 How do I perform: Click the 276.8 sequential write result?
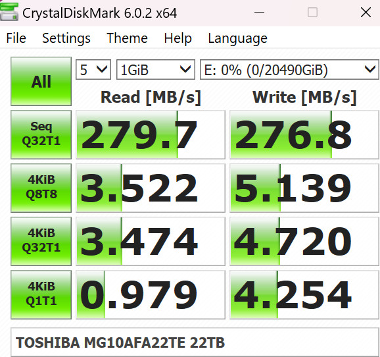(304, 134)
